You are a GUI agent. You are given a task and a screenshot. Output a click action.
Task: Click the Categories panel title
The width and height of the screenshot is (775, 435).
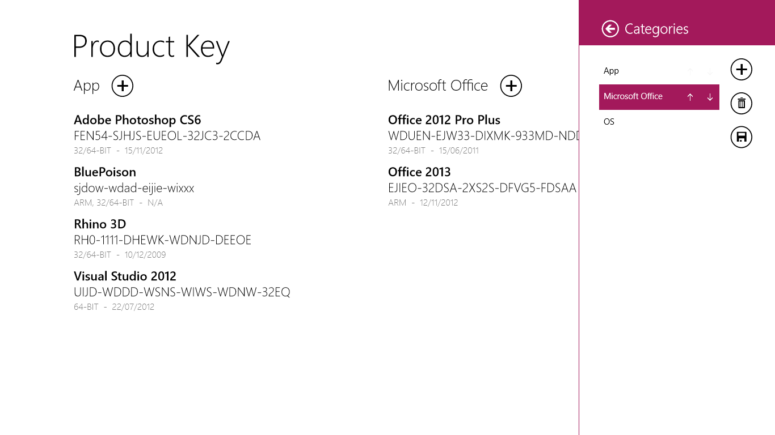(656, 29)
